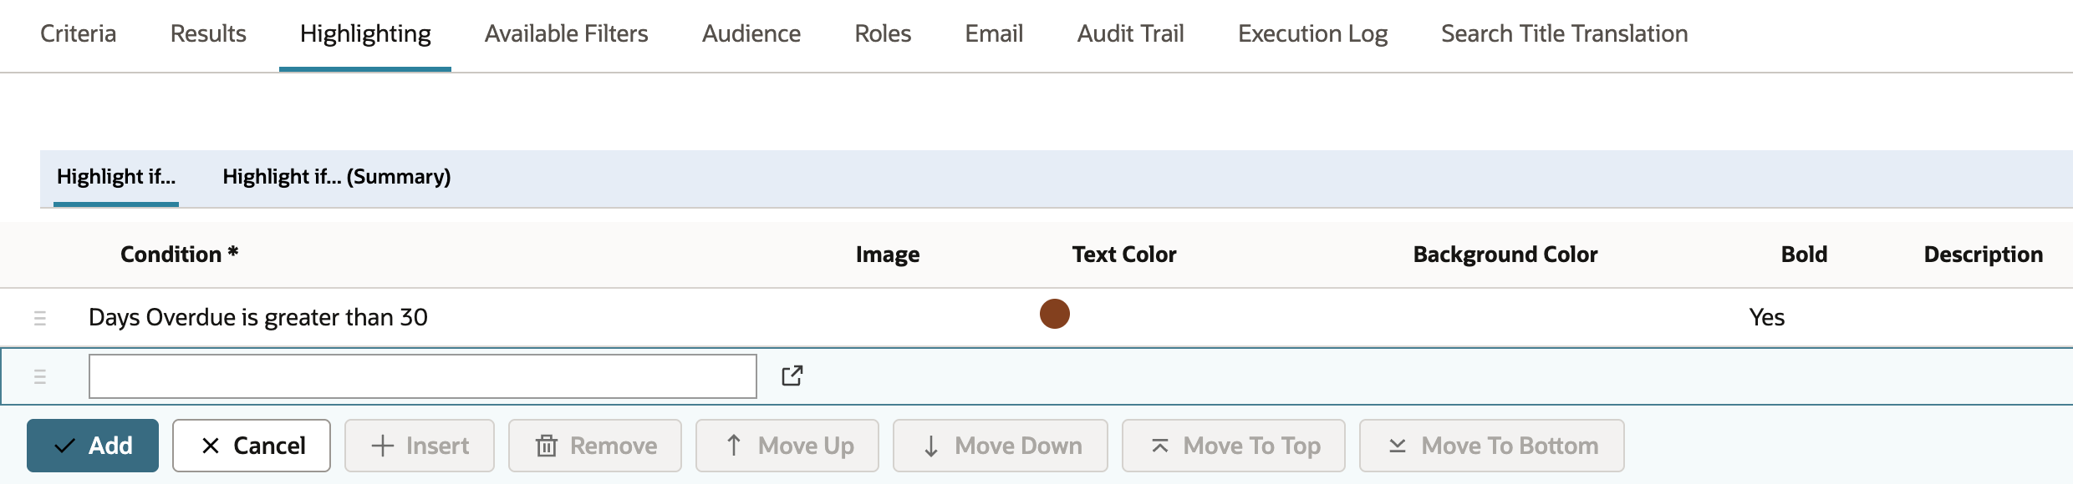Click the Move Up button
This screenshot has width=2073, height=484.
coord(787,446)
